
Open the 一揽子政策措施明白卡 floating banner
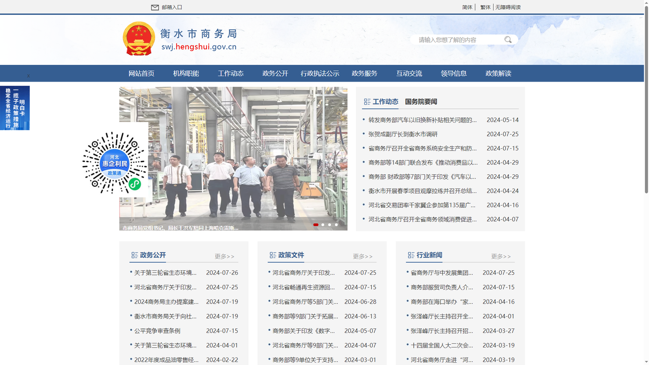pos(15,108)
